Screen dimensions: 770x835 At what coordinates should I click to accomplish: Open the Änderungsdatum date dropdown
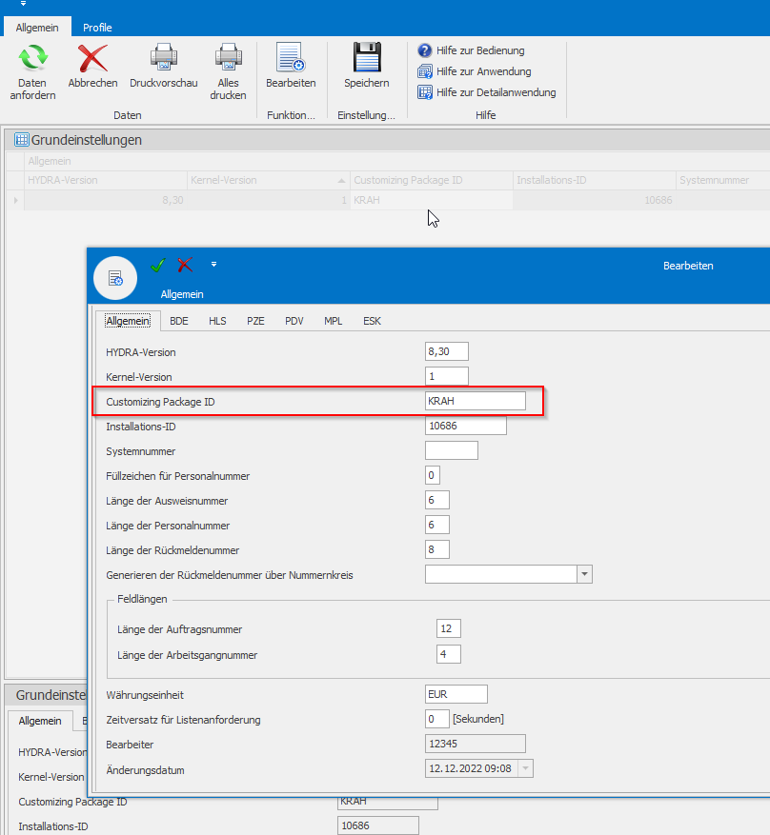pyautogui.click(x=525, y=768)
